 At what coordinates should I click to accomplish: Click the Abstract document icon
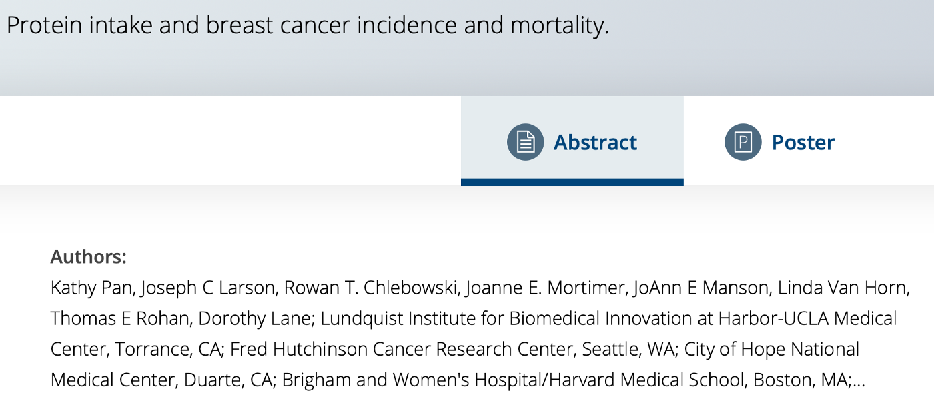(x=525, y=142)
